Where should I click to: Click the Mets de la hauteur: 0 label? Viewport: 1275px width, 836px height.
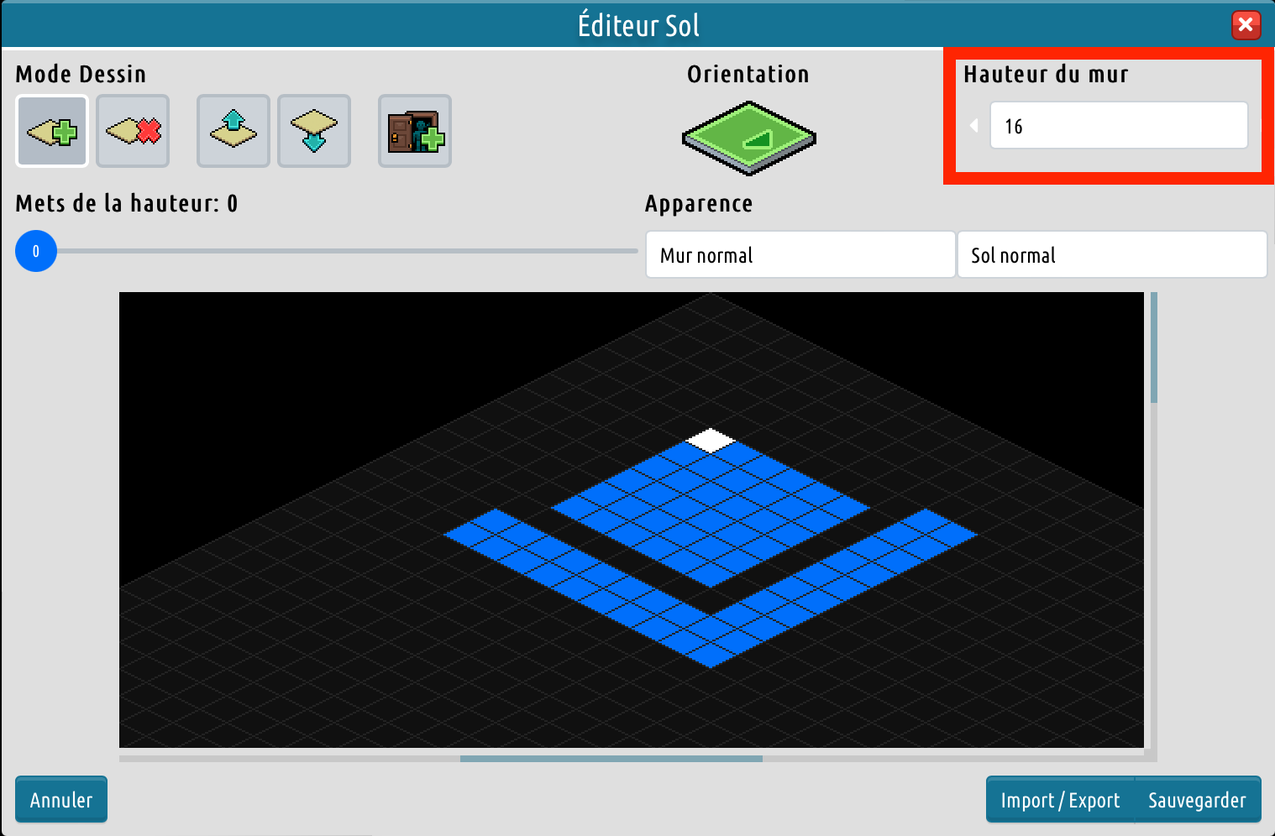(127, 204)
